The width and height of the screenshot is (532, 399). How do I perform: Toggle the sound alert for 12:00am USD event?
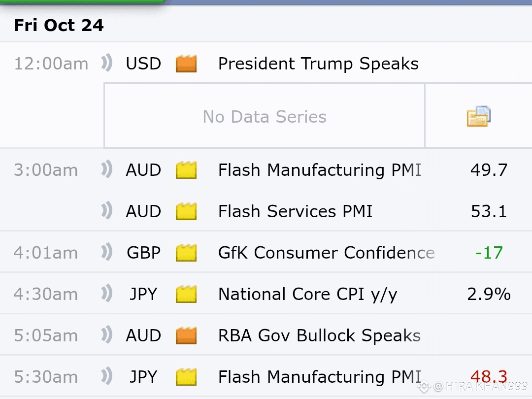point(107,63)
